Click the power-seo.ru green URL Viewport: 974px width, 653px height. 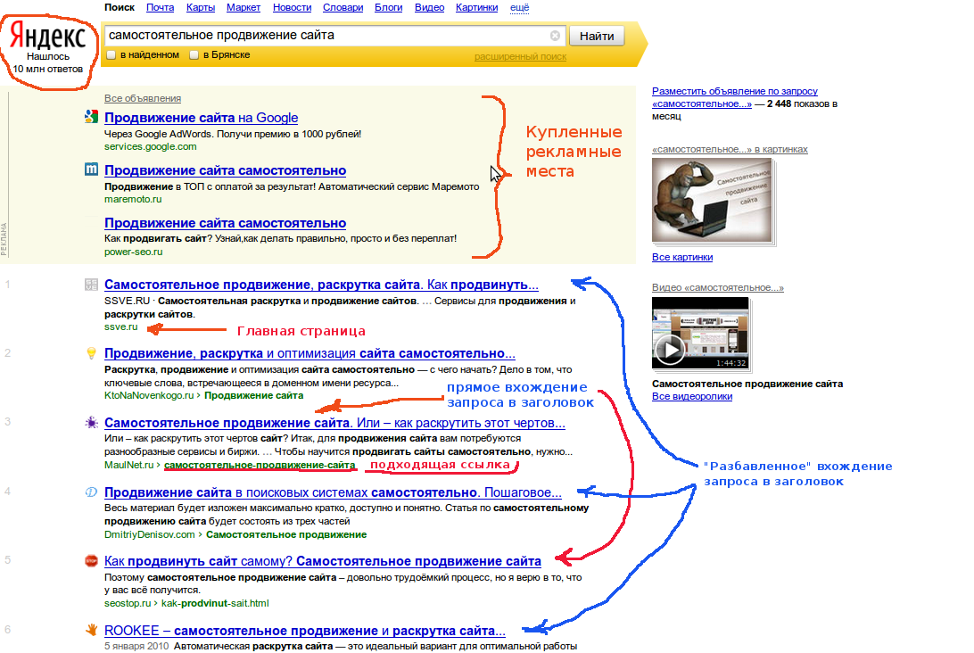(134, 252)
